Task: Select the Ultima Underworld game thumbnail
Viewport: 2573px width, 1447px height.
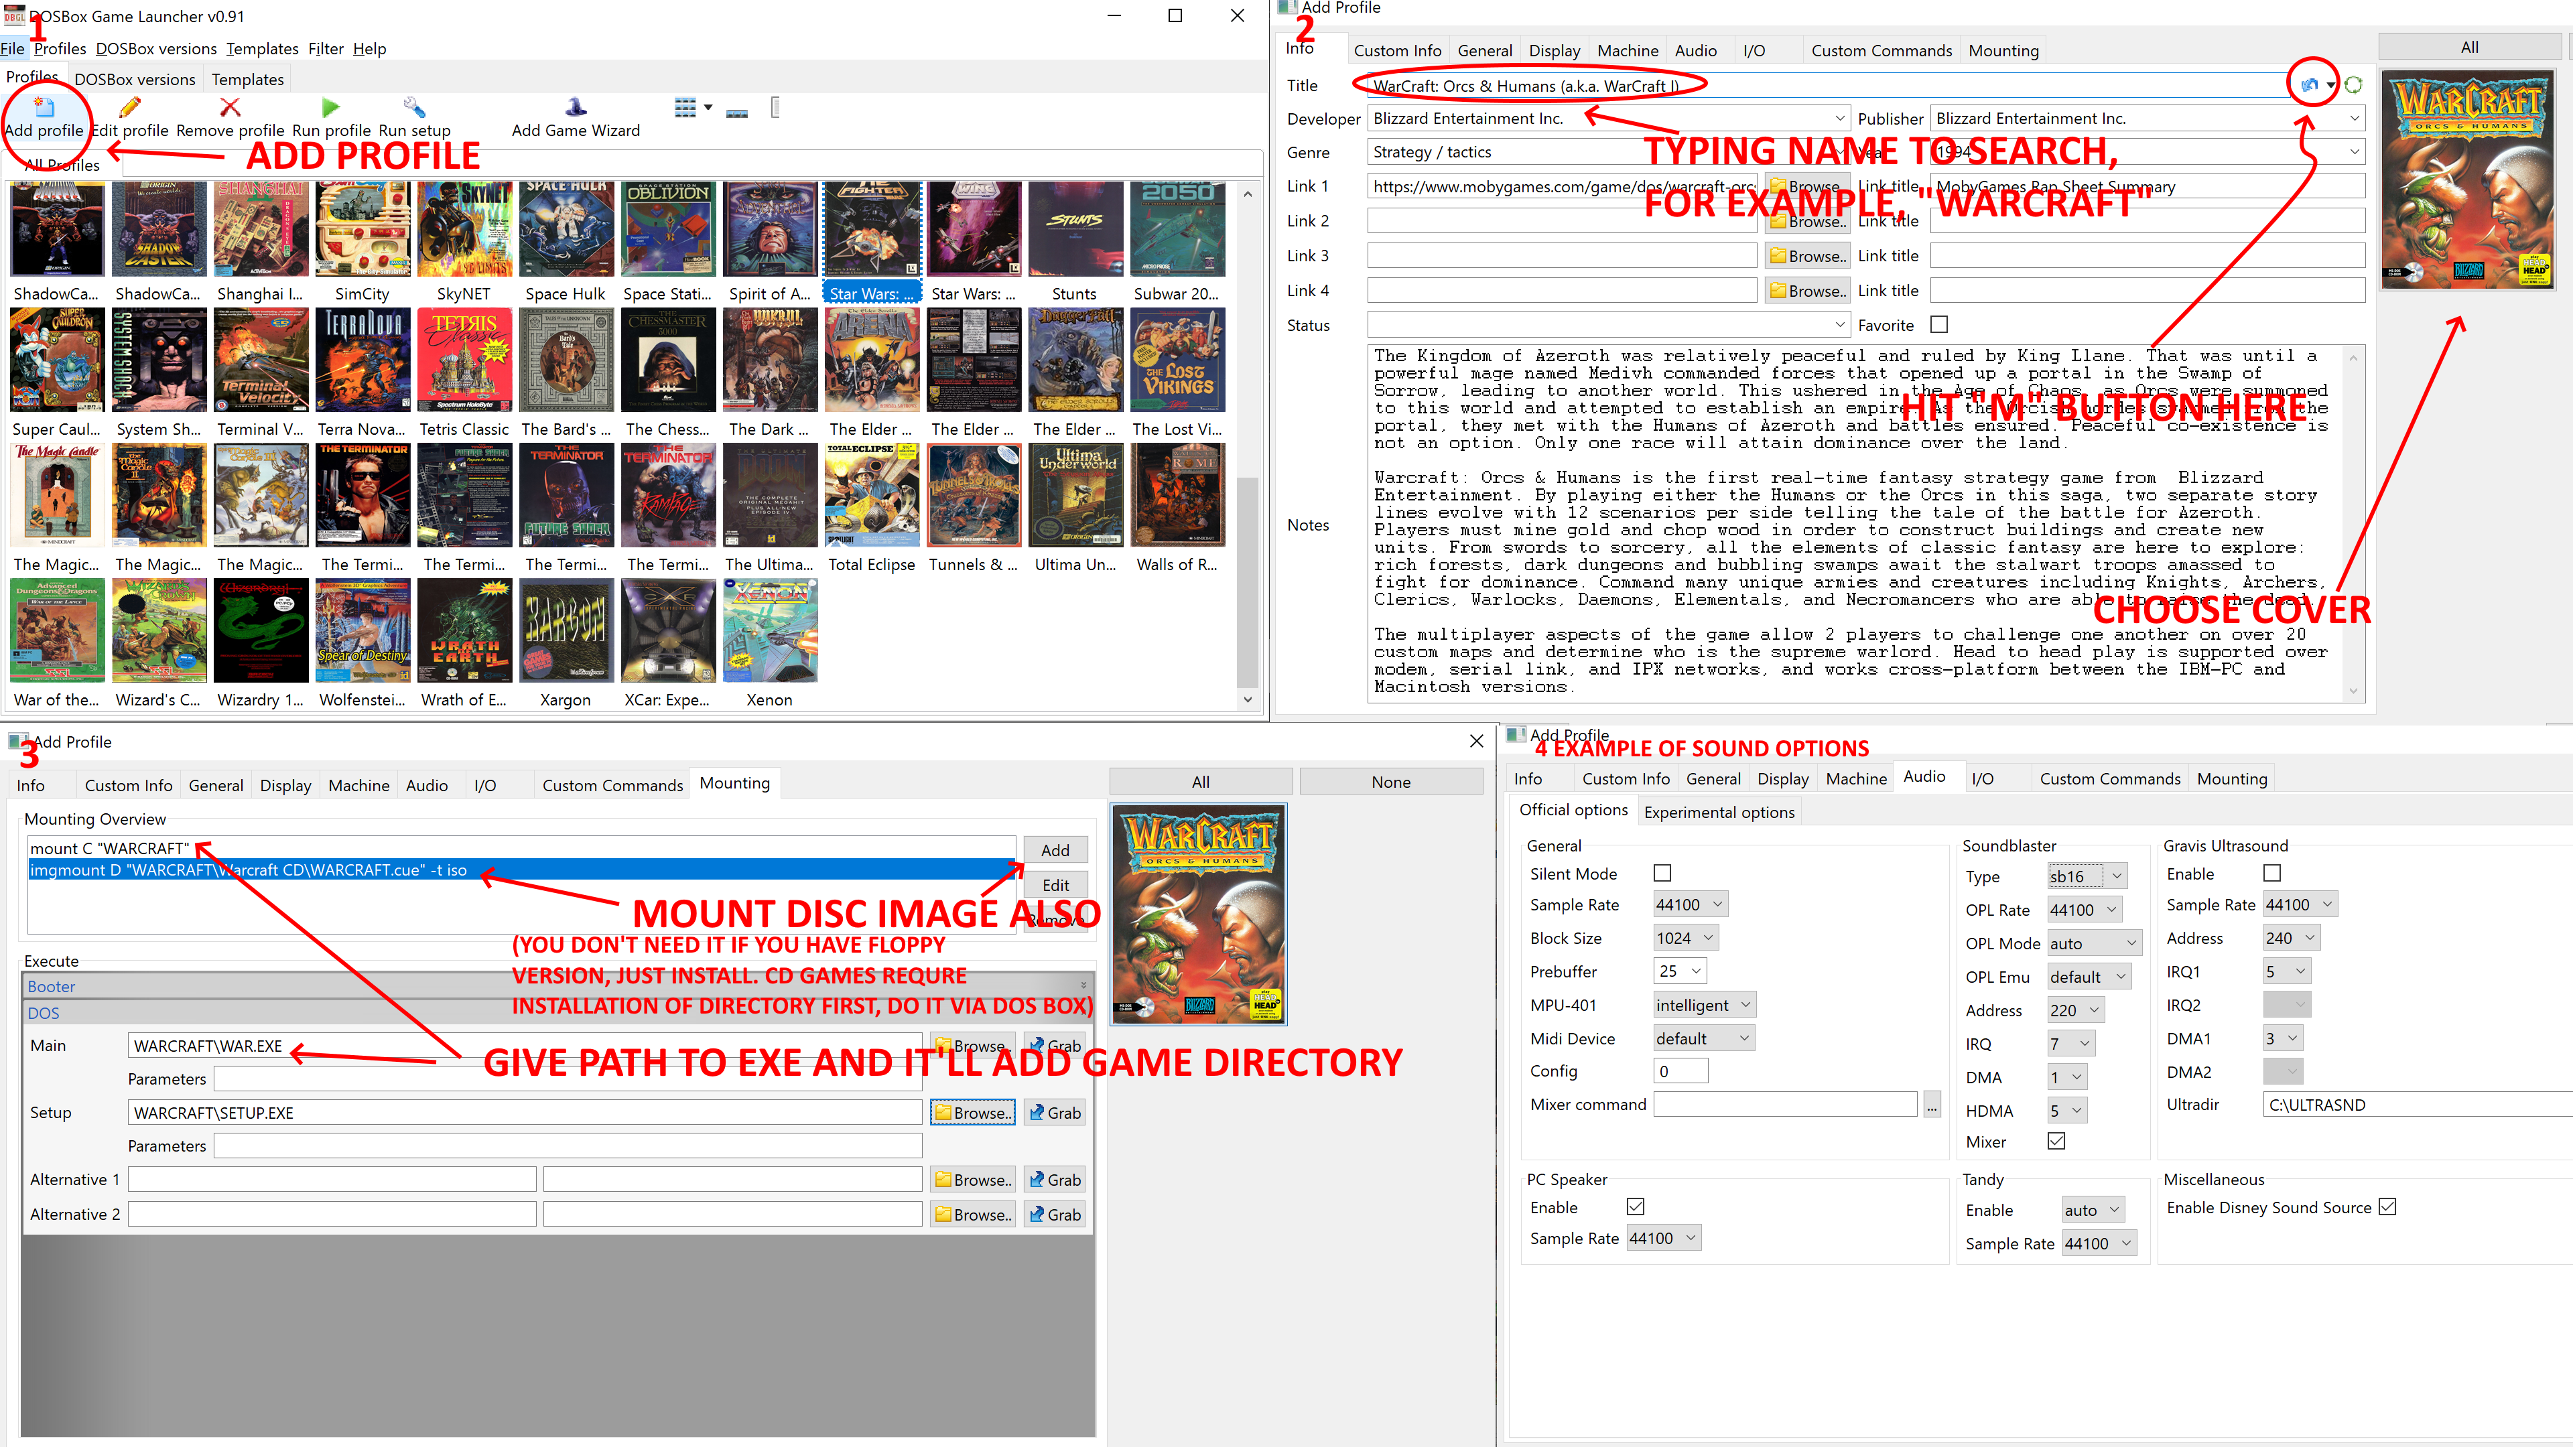Action: [1075, 495]
